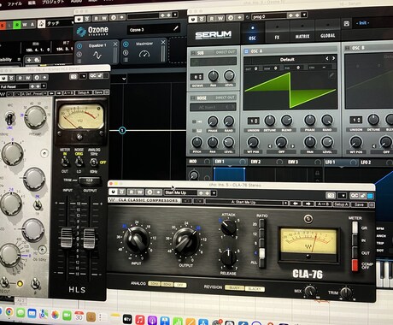Switch to Serum MATRIX tab
This screenshot has width=393, height=325.
click(x=302, y=32)
